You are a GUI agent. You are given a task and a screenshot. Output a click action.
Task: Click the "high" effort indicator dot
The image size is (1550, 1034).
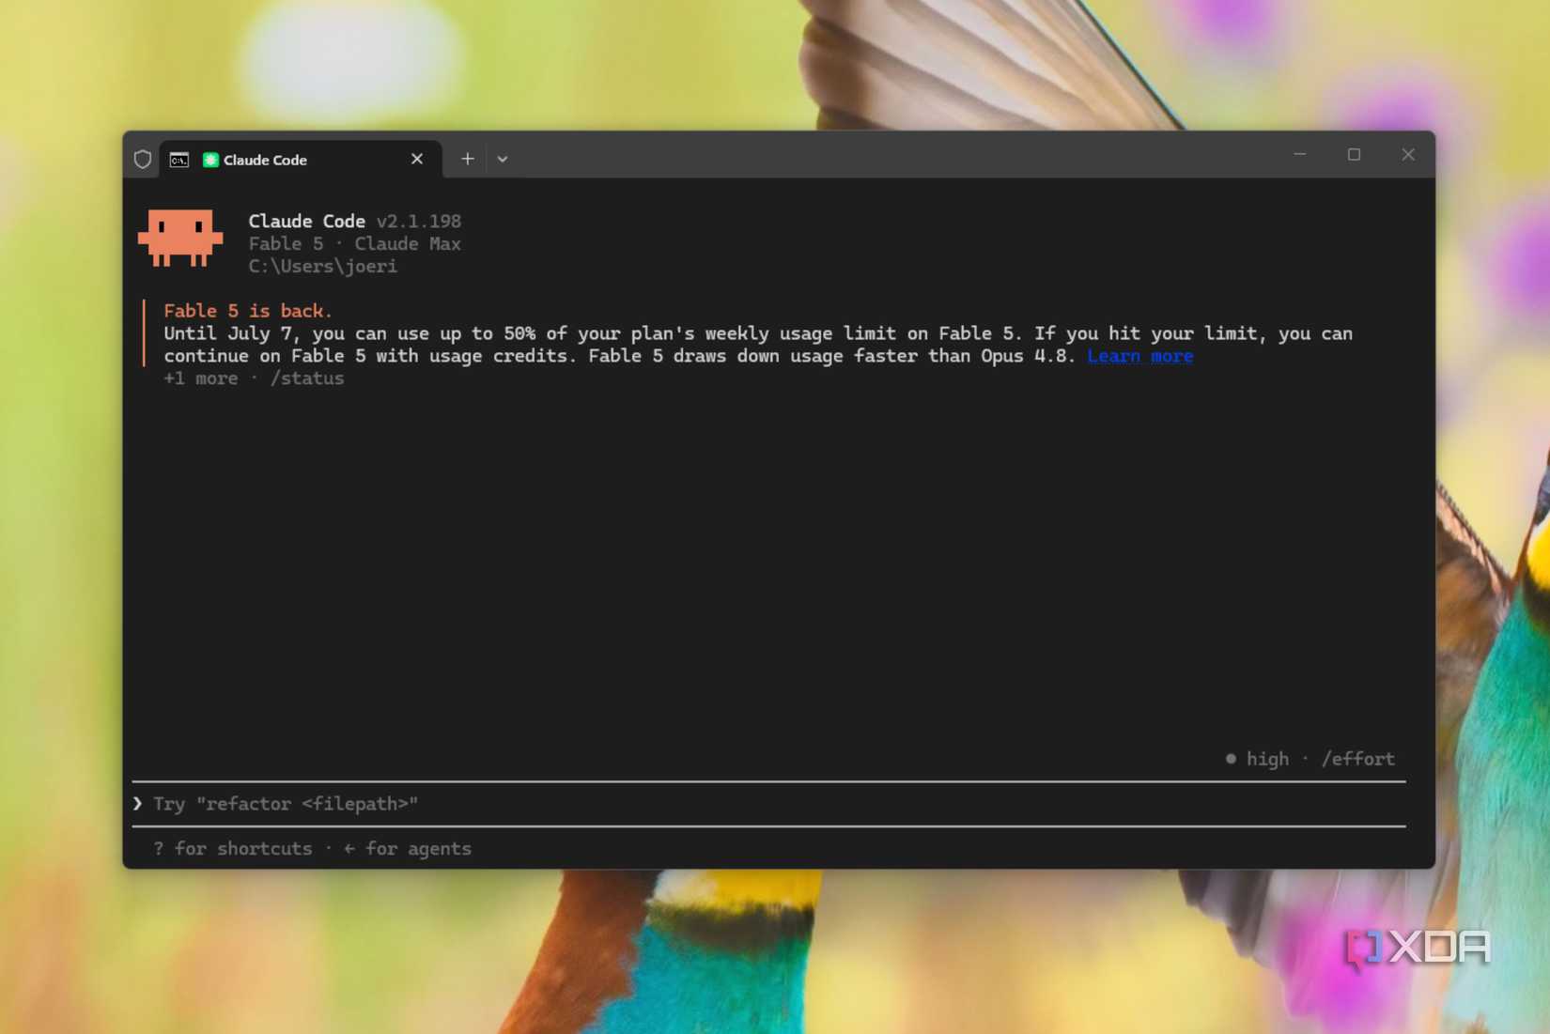(x=1231, y=758)
